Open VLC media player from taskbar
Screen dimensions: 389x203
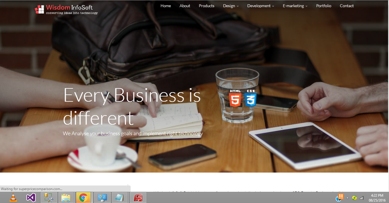tap(13, 198)
